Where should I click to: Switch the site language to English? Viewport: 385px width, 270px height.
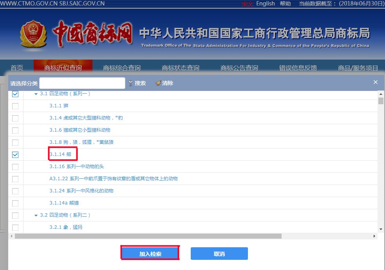coord(265,4)
